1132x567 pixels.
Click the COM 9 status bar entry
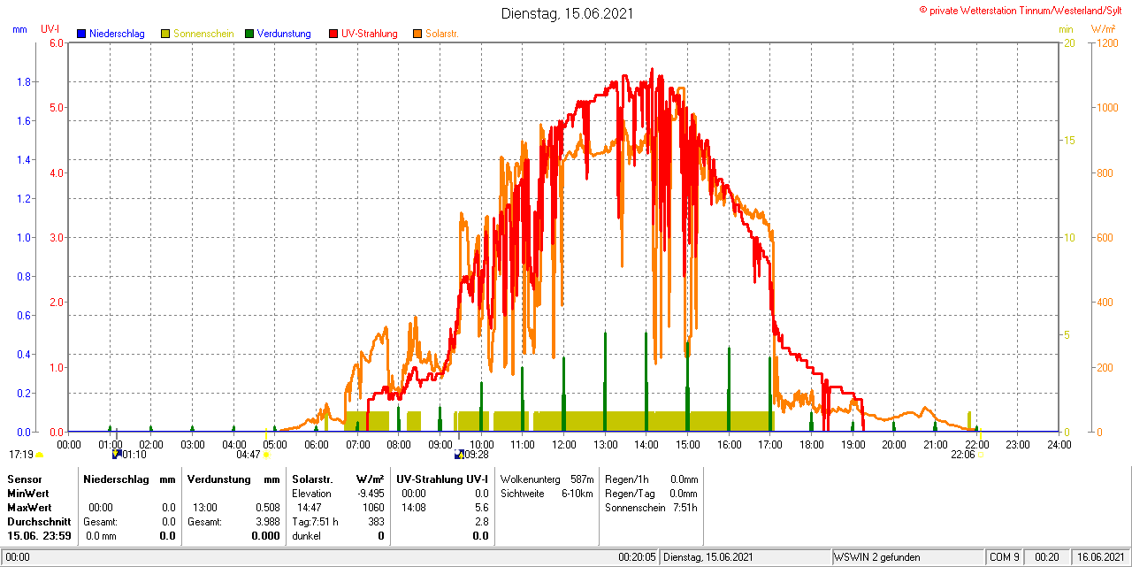(x=1006, y=557)
